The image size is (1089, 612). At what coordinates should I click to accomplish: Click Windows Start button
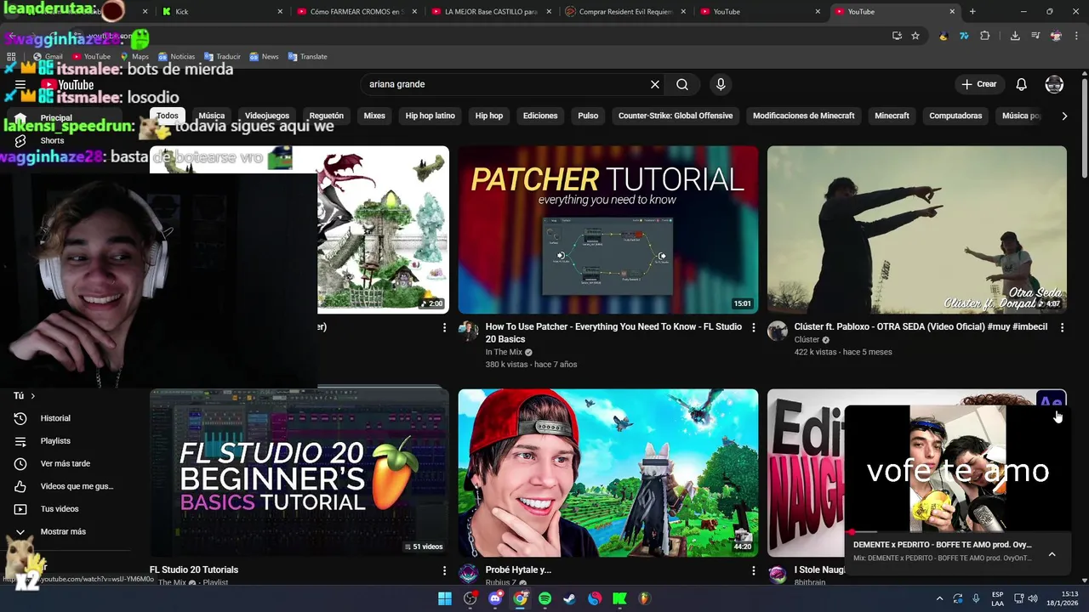445,598
